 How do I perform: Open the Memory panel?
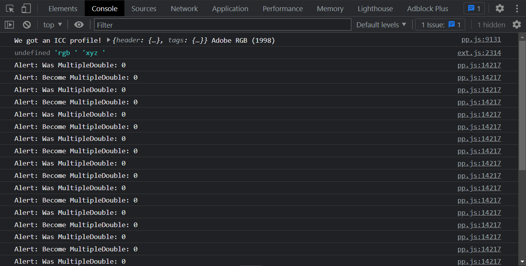pyautogui.click(x=330, y=8)
